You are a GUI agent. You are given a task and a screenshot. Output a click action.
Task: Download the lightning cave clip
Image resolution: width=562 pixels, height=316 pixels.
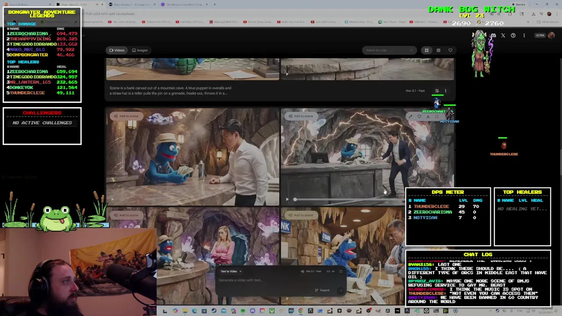point(428,117)
